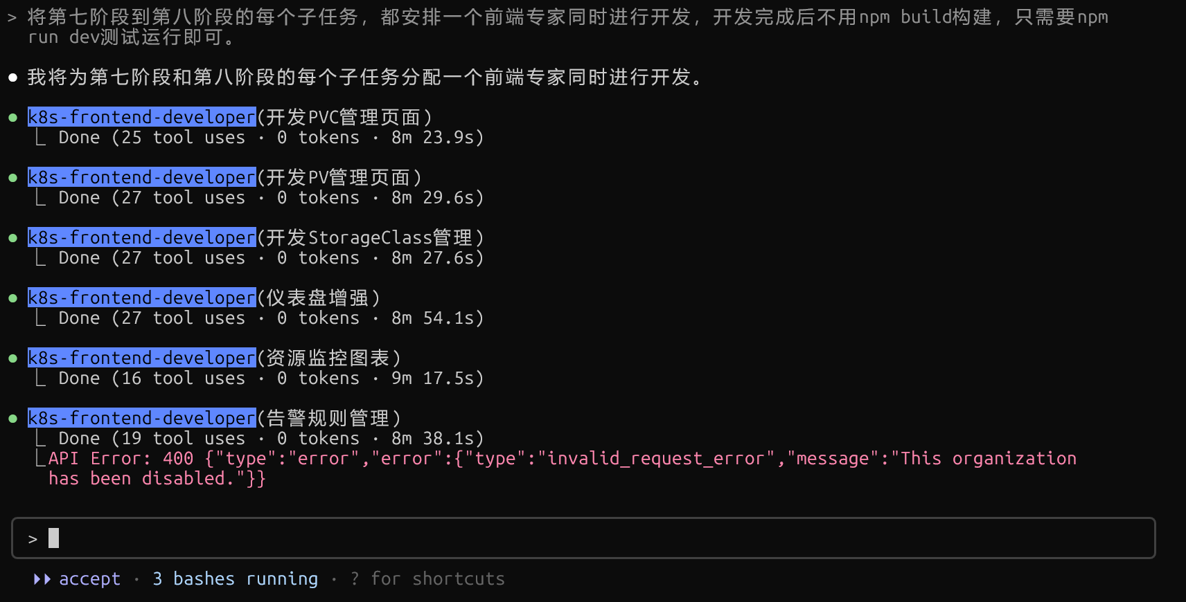Image resolution: width=1186 pixels, height=602 pixels.
Task: Click the red API Error 400 message
Action: click(x=562, y=468)
